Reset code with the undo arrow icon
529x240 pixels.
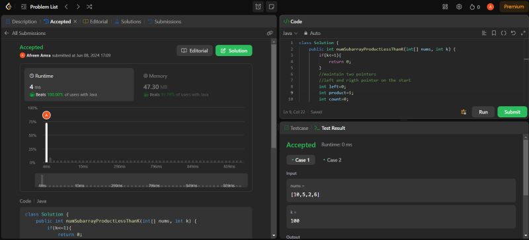[x=513, y=33]
